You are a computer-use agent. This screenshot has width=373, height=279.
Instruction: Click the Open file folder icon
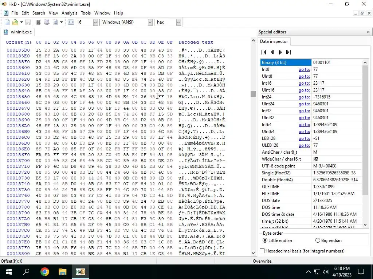[x=15, y=22]
